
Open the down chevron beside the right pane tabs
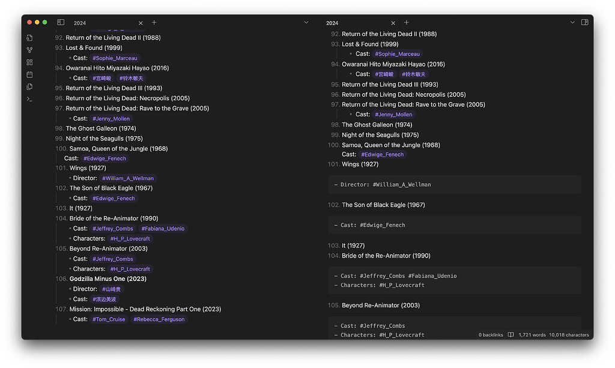pyautogui.click(x=572, y=22)
